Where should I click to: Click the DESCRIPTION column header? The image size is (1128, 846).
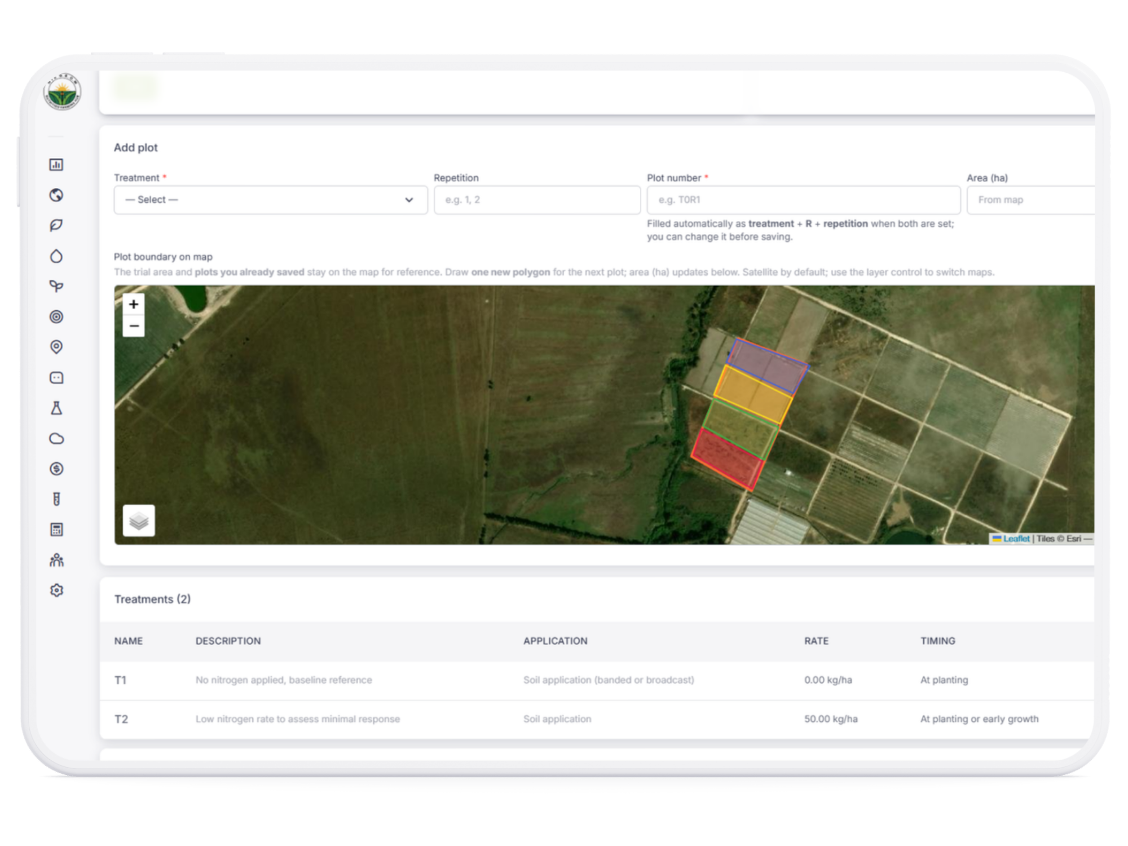[228, 641]
